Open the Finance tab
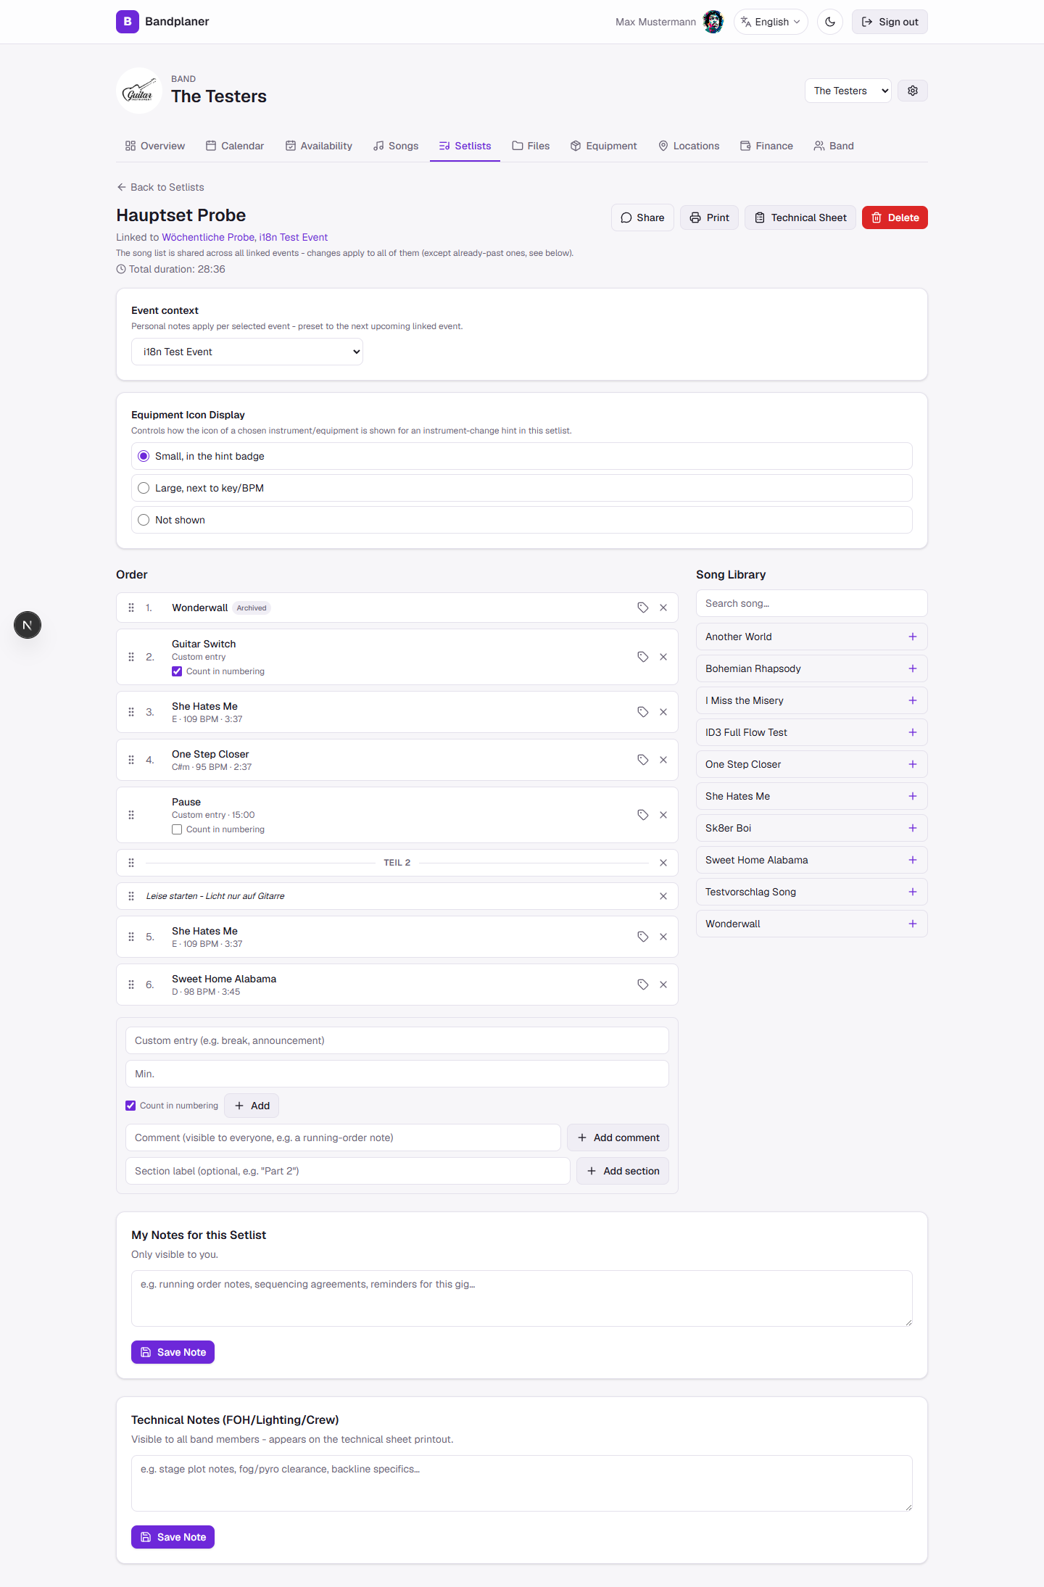This screenshot has height=1587, width=1044. pos(766,146)
